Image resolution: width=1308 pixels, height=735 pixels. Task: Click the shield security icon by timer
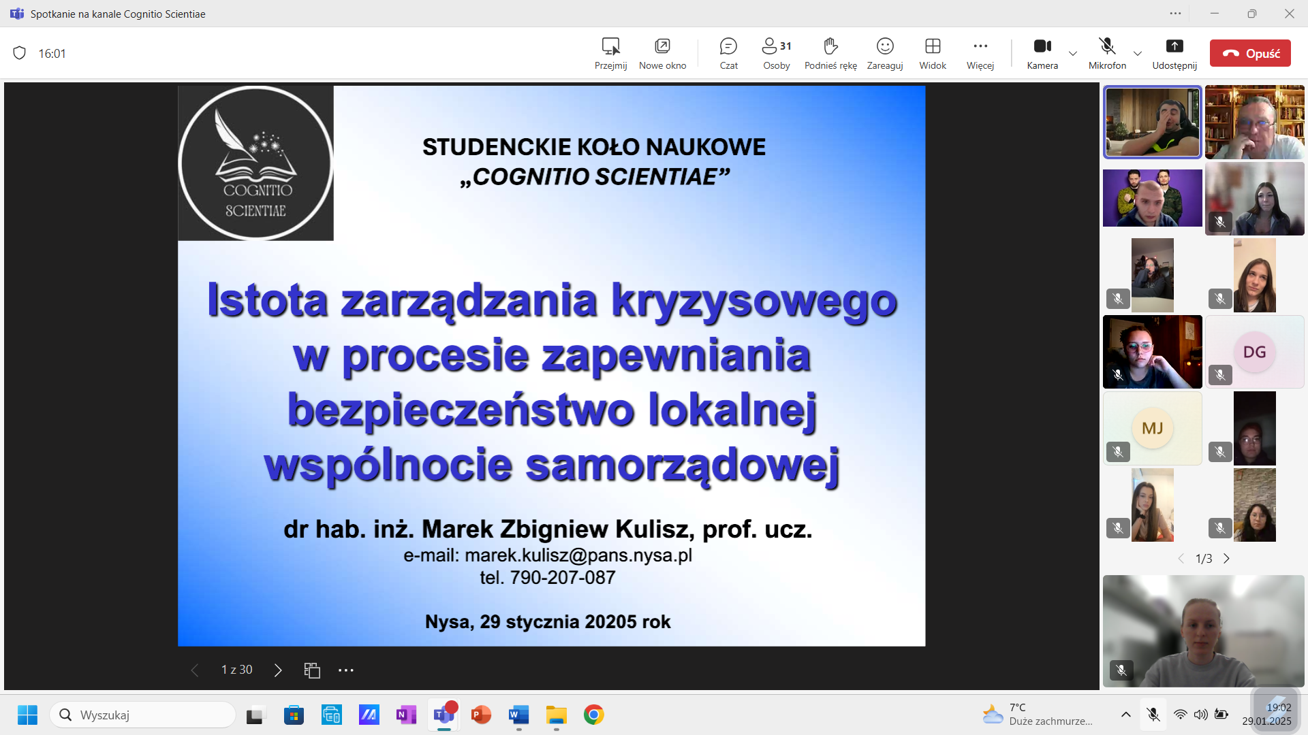pyautogui.click(x=20, y=53)
